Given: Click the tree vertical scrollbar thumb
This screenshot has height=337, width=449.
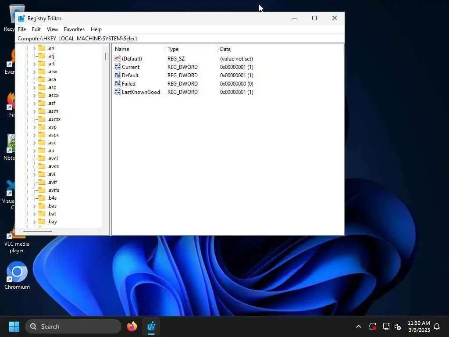Looking at the screenshot, I should [105, 56].
